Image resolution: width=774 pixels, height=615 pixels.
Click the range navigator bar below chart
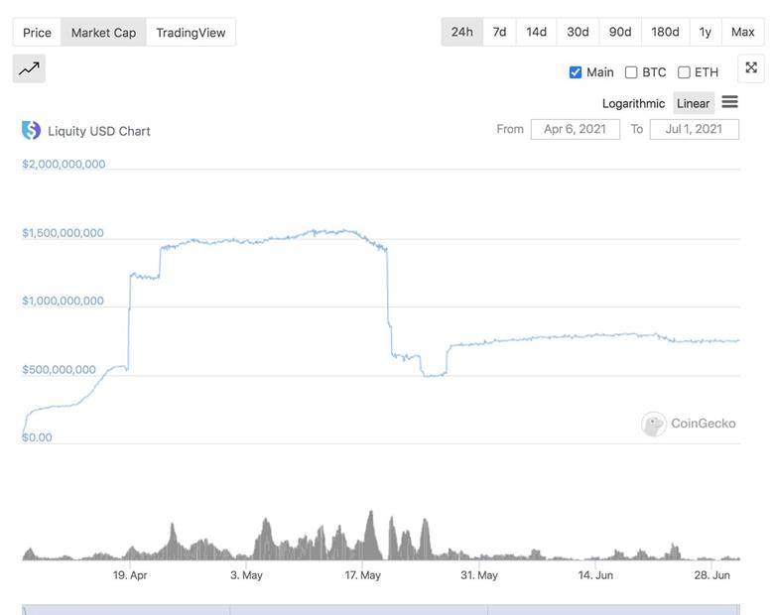coord(381,610)
